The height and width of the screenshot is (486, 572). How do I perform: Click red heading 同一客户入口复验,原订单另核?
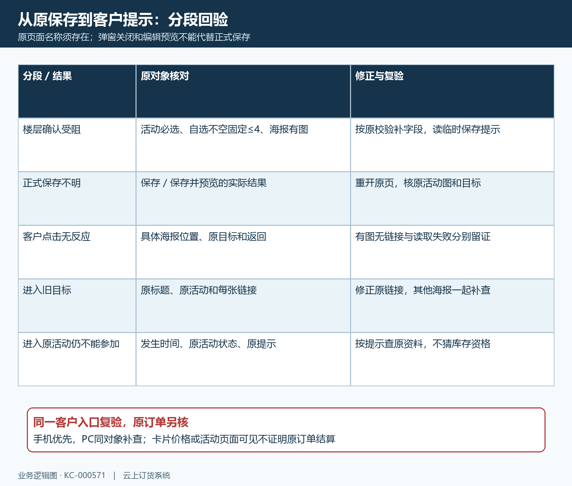point(111,422)
